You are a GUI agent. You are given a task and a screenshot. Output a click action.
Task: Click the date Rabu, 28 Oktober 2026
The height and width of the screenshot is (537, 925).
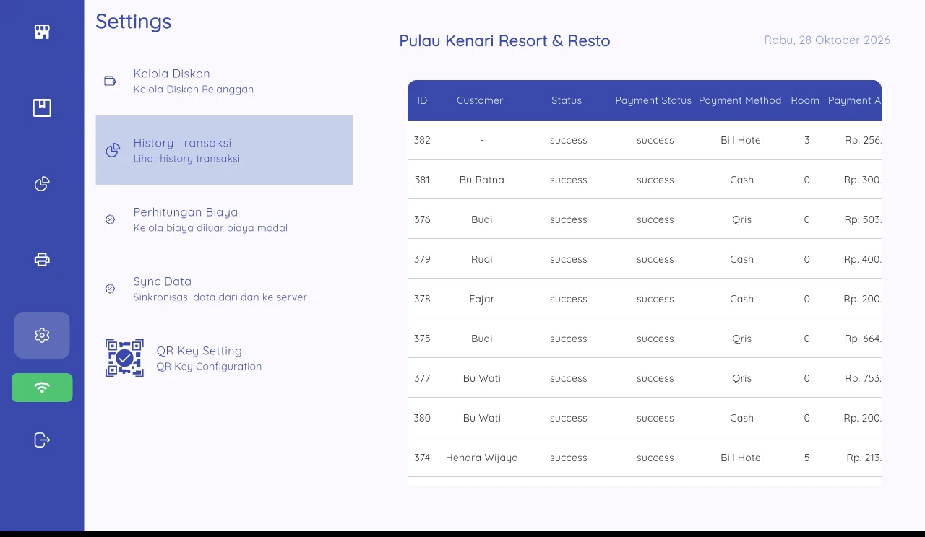pyautogui.click(x=827, y=40)
